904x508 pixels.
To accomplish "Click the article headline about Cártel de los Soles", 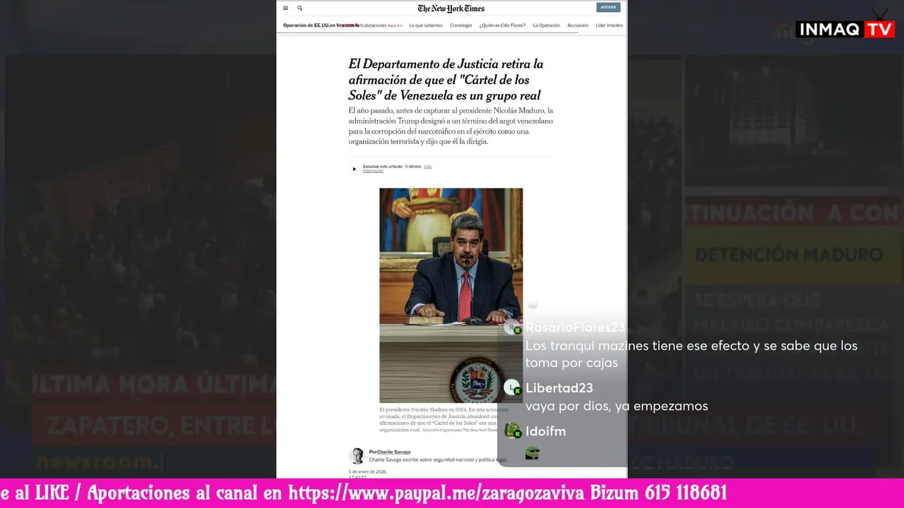I will [446, 80].
